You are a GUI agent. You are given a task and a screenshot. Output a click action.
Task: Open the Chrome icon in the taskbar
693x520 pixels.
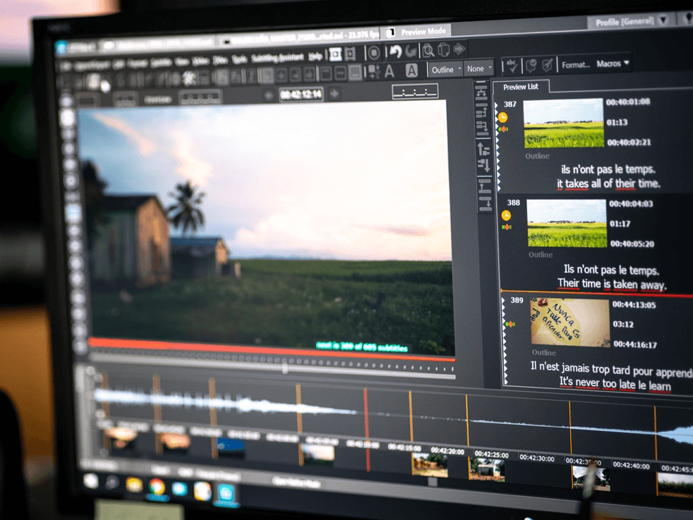156,487
